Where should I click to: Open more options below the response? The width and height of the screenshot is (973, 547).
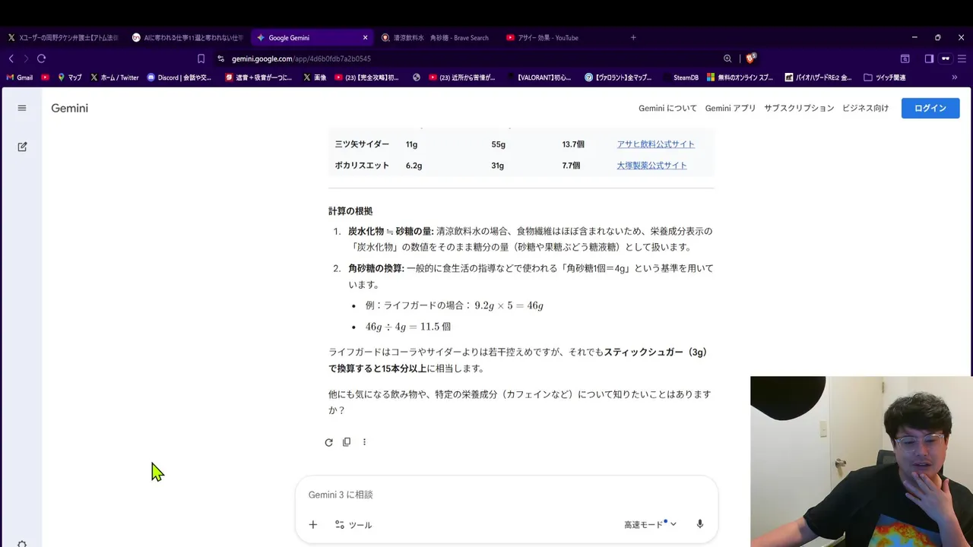(364, 442)
